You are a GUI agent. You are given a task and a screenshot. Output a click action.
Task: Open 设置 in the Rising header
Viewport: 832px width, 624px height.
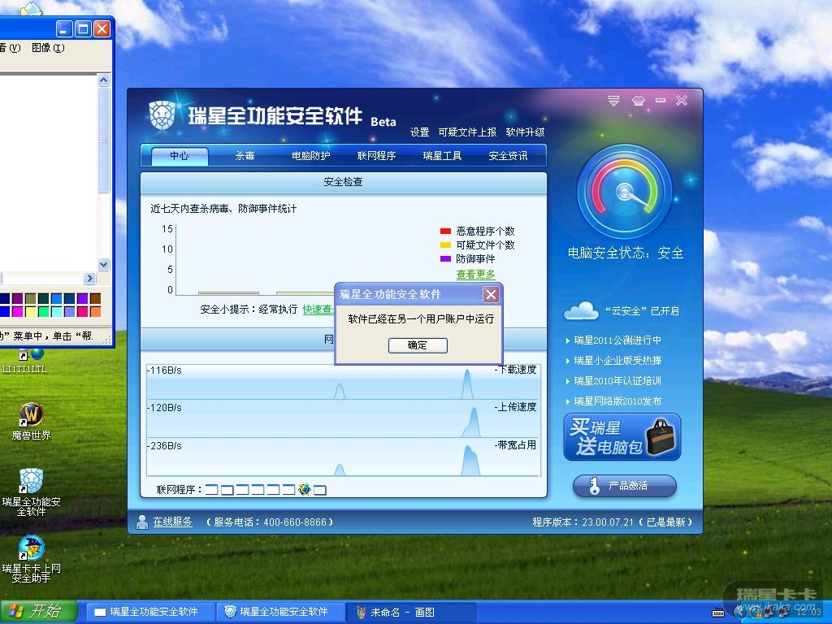coord(420,132)
